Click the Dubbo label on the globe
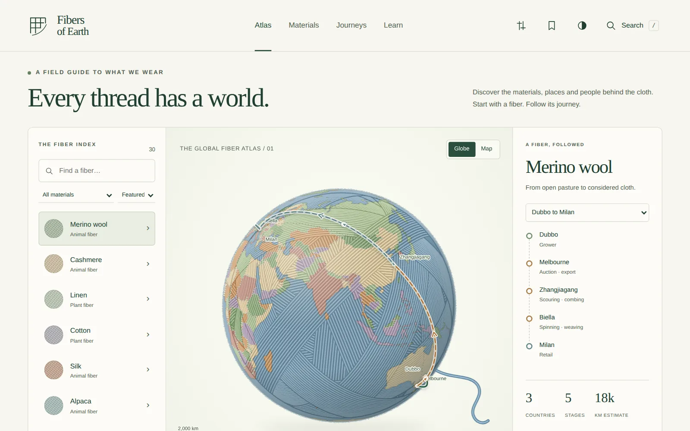 412,369
